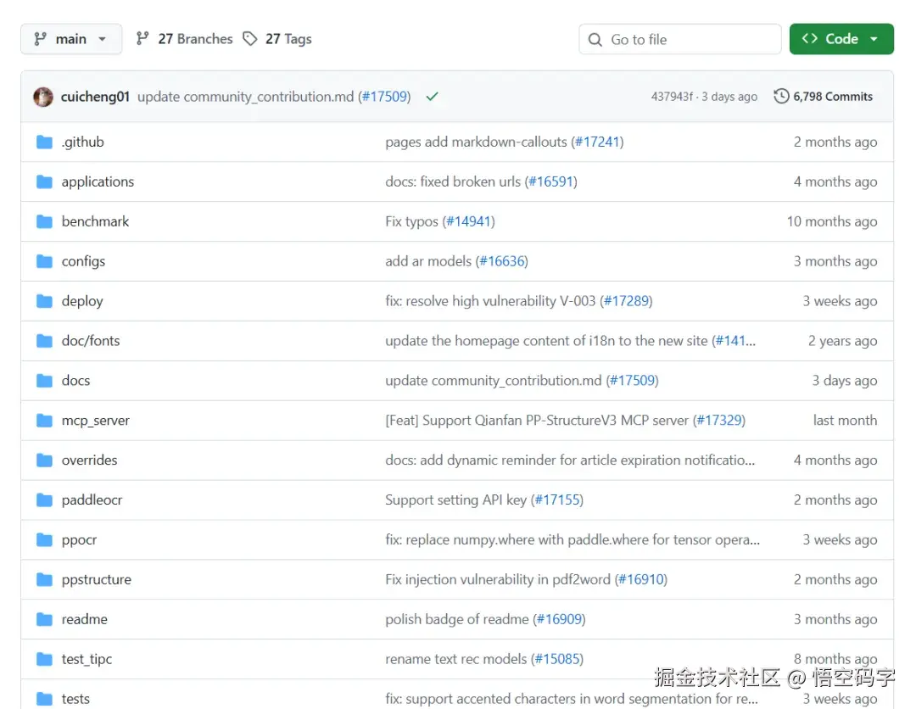Open the .github folder

click(x=82, y=142)
